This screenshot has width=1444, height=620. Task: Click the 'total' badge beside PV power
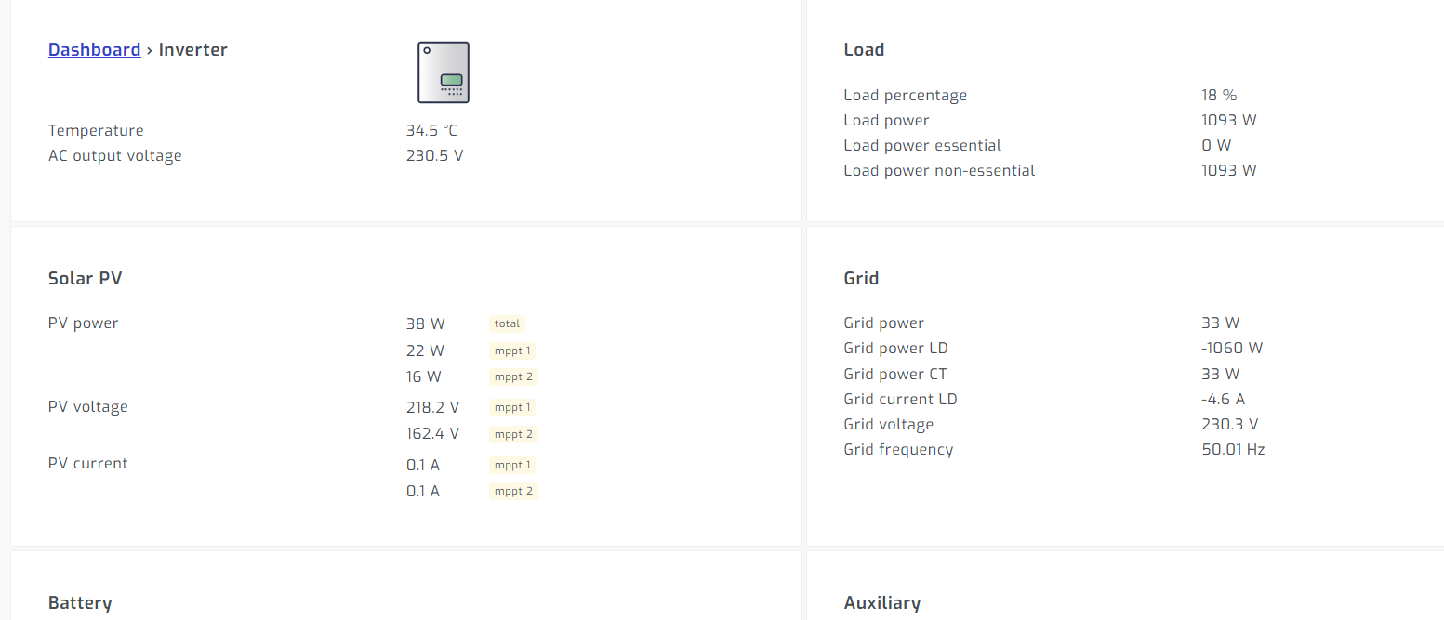click(x=507, y=323)
